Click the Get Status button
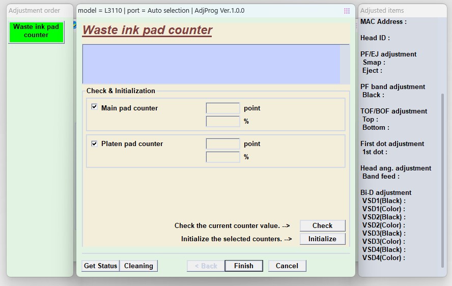Screen dimensions: 452x286 [x=100, y=266]
